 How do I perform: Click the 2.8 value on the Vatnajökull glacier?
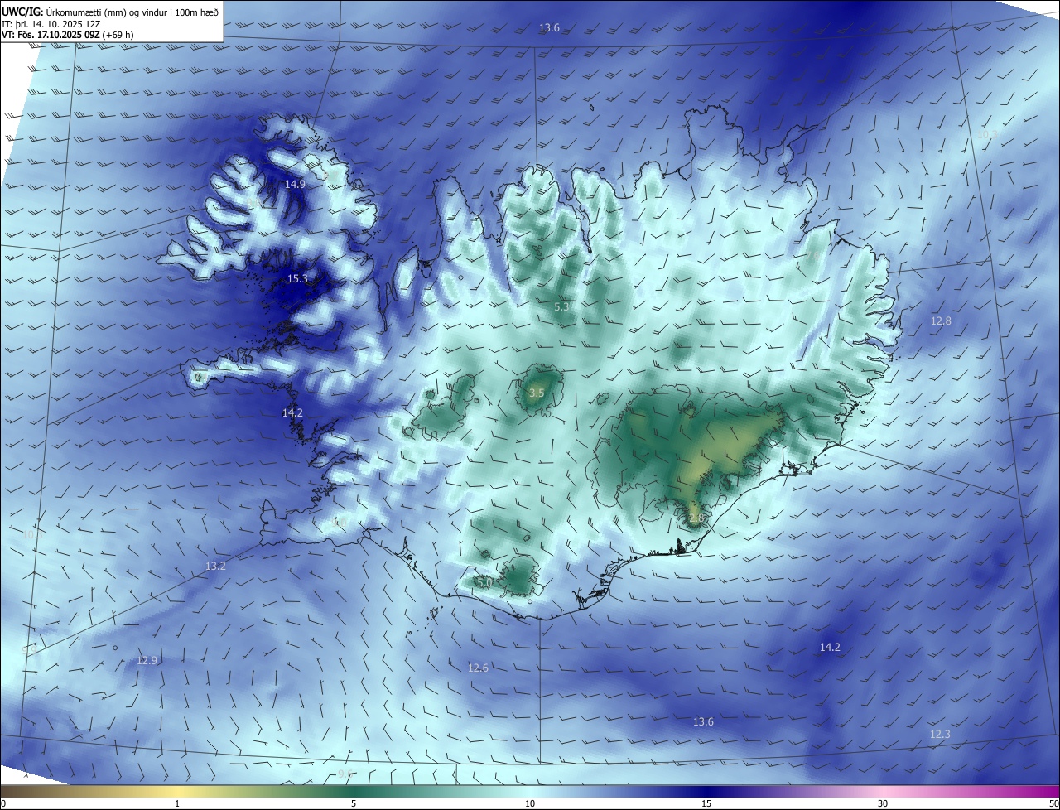pyautogui.click(x=696, y=518)
